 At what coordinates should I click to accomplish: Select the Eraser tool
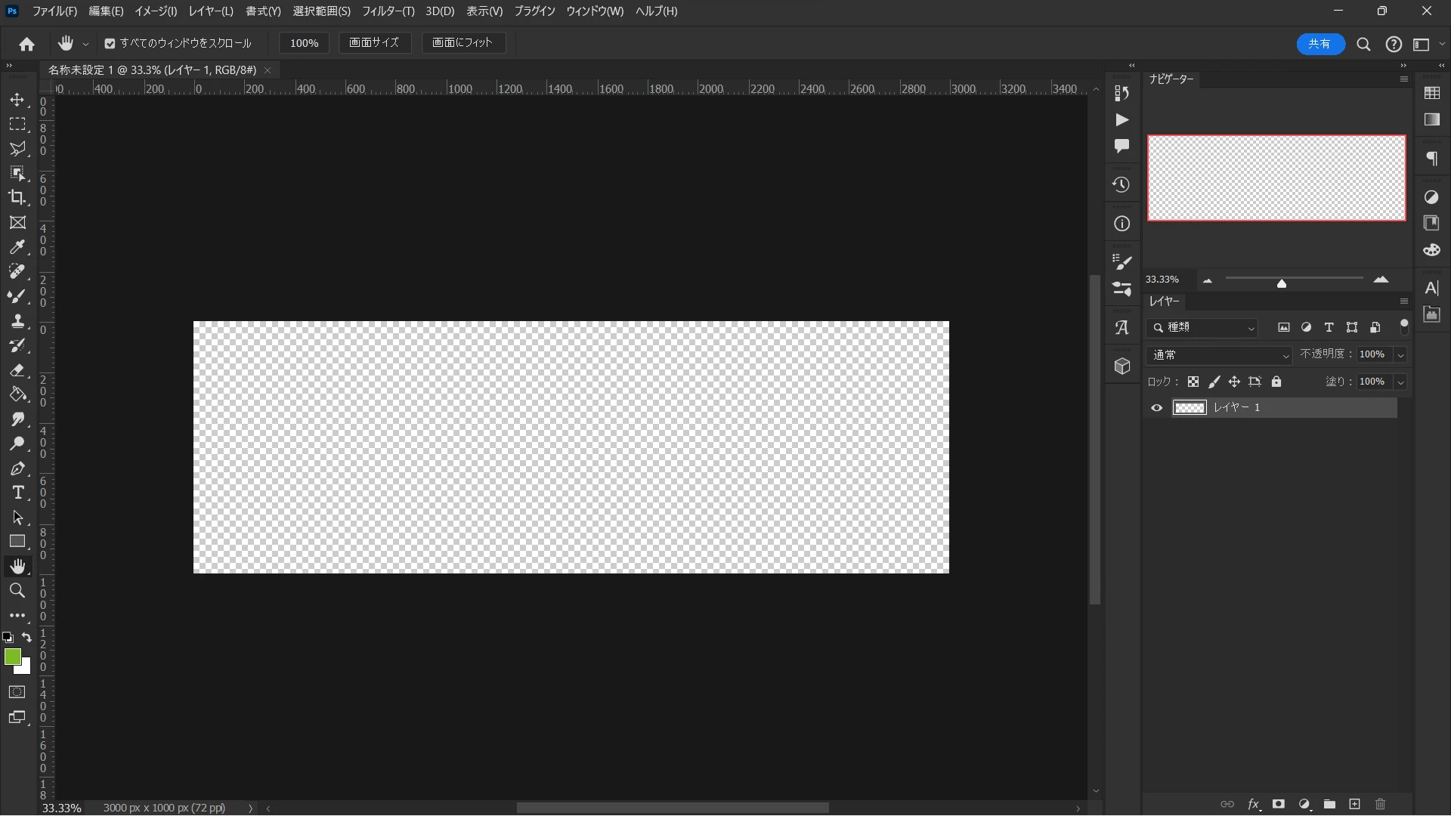[x=17, y=370]
